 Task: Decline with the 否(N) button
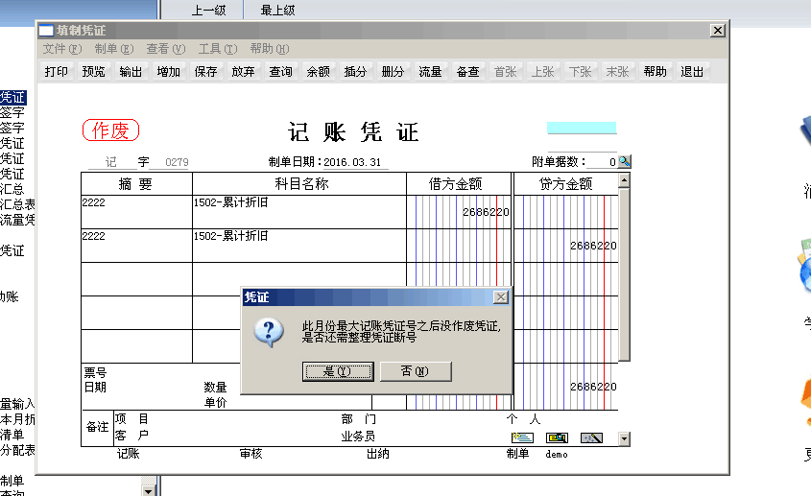[416, 371]
